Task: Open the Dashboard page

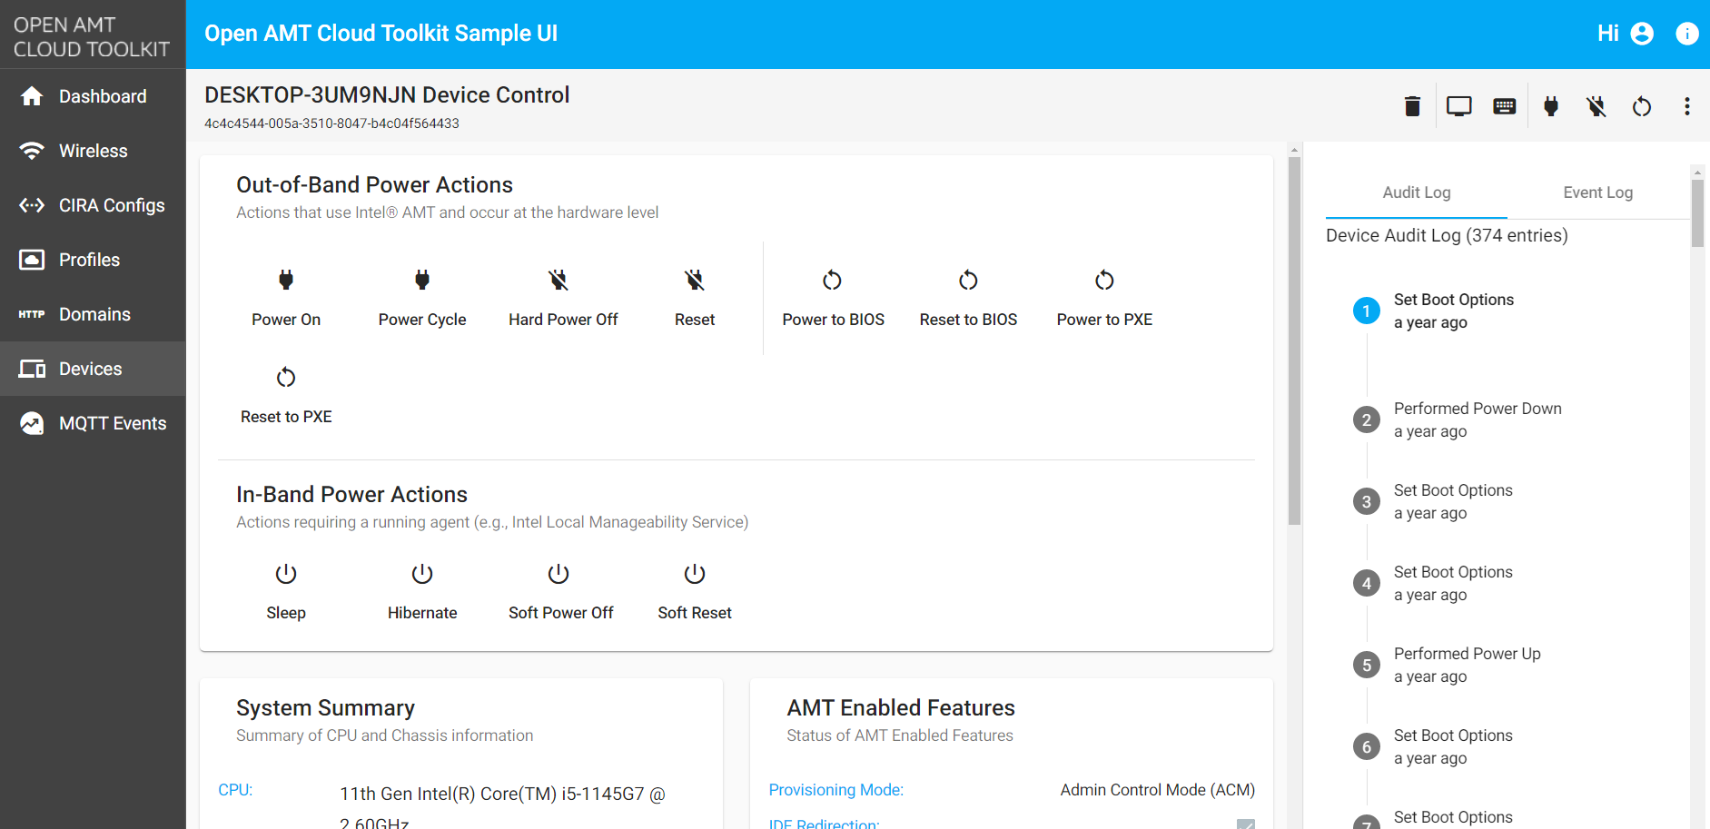Action: 93,96
